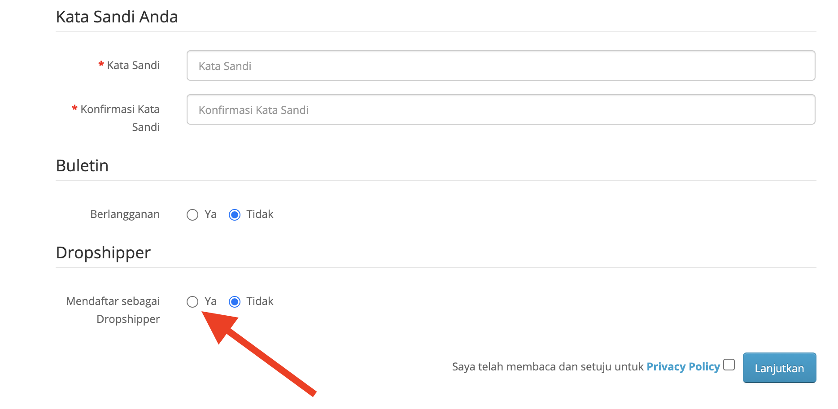Click the Tidak text label beside Berlangganan
This screenshot has height=409, width=838.
point(260,214)
